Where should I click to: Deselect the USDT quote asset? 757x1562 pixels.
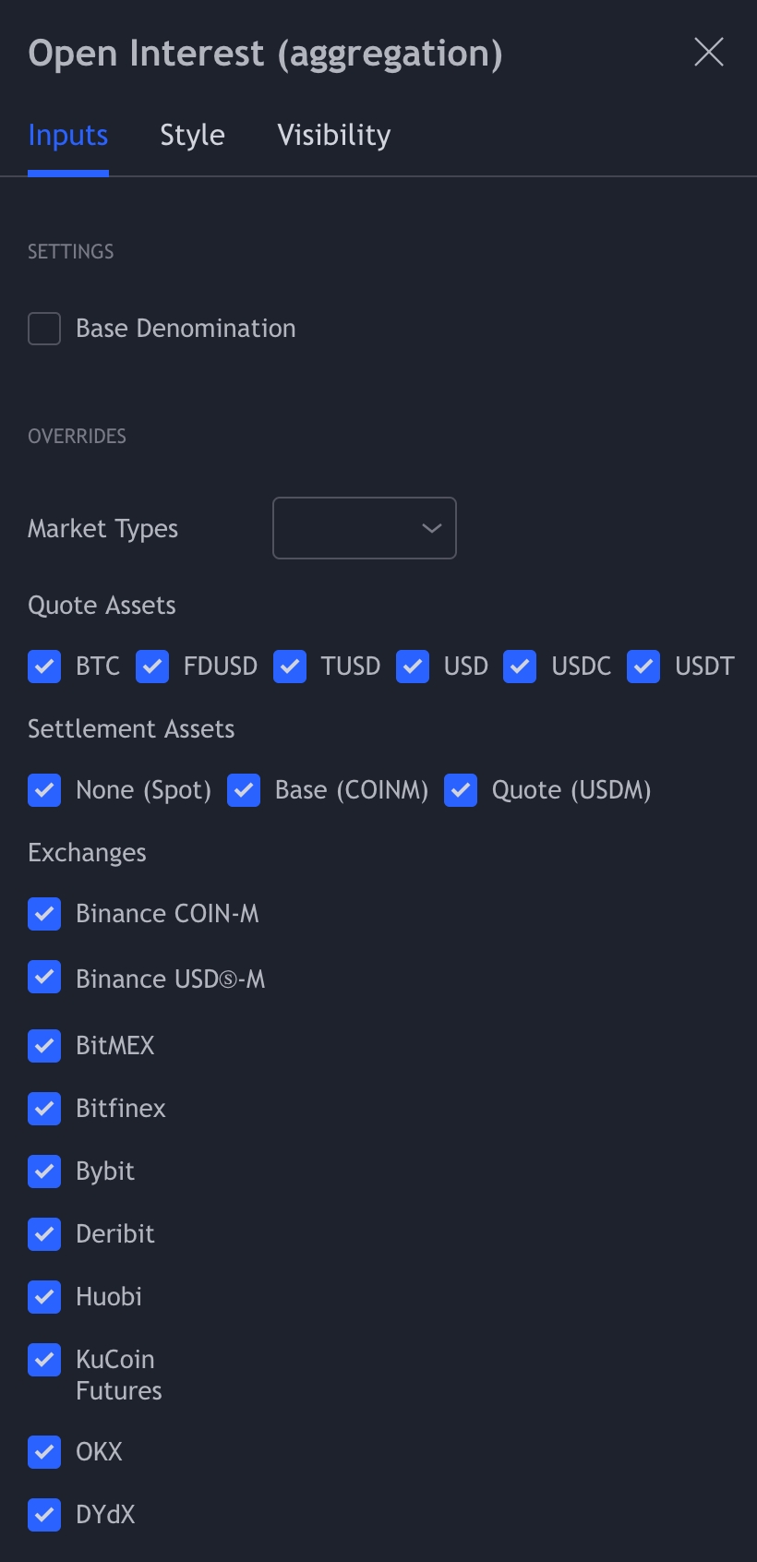click(x=643, y=667)
